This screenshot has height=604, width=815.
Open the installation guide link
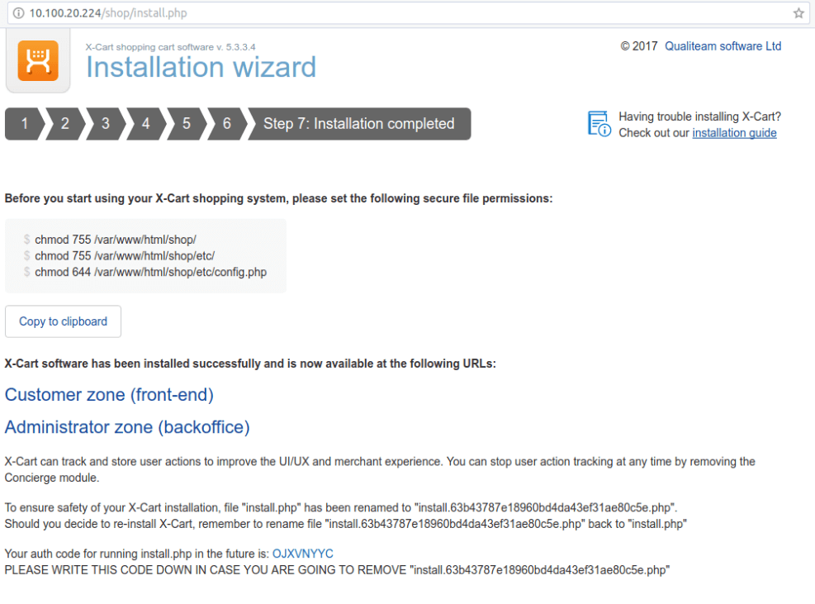734,133
